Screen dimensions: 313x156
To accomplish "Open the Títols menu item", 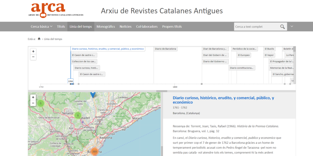I will (x=61, y=27).
